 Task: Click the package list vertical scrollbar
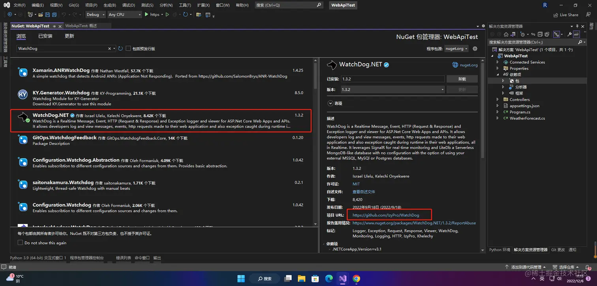(315, 75)
